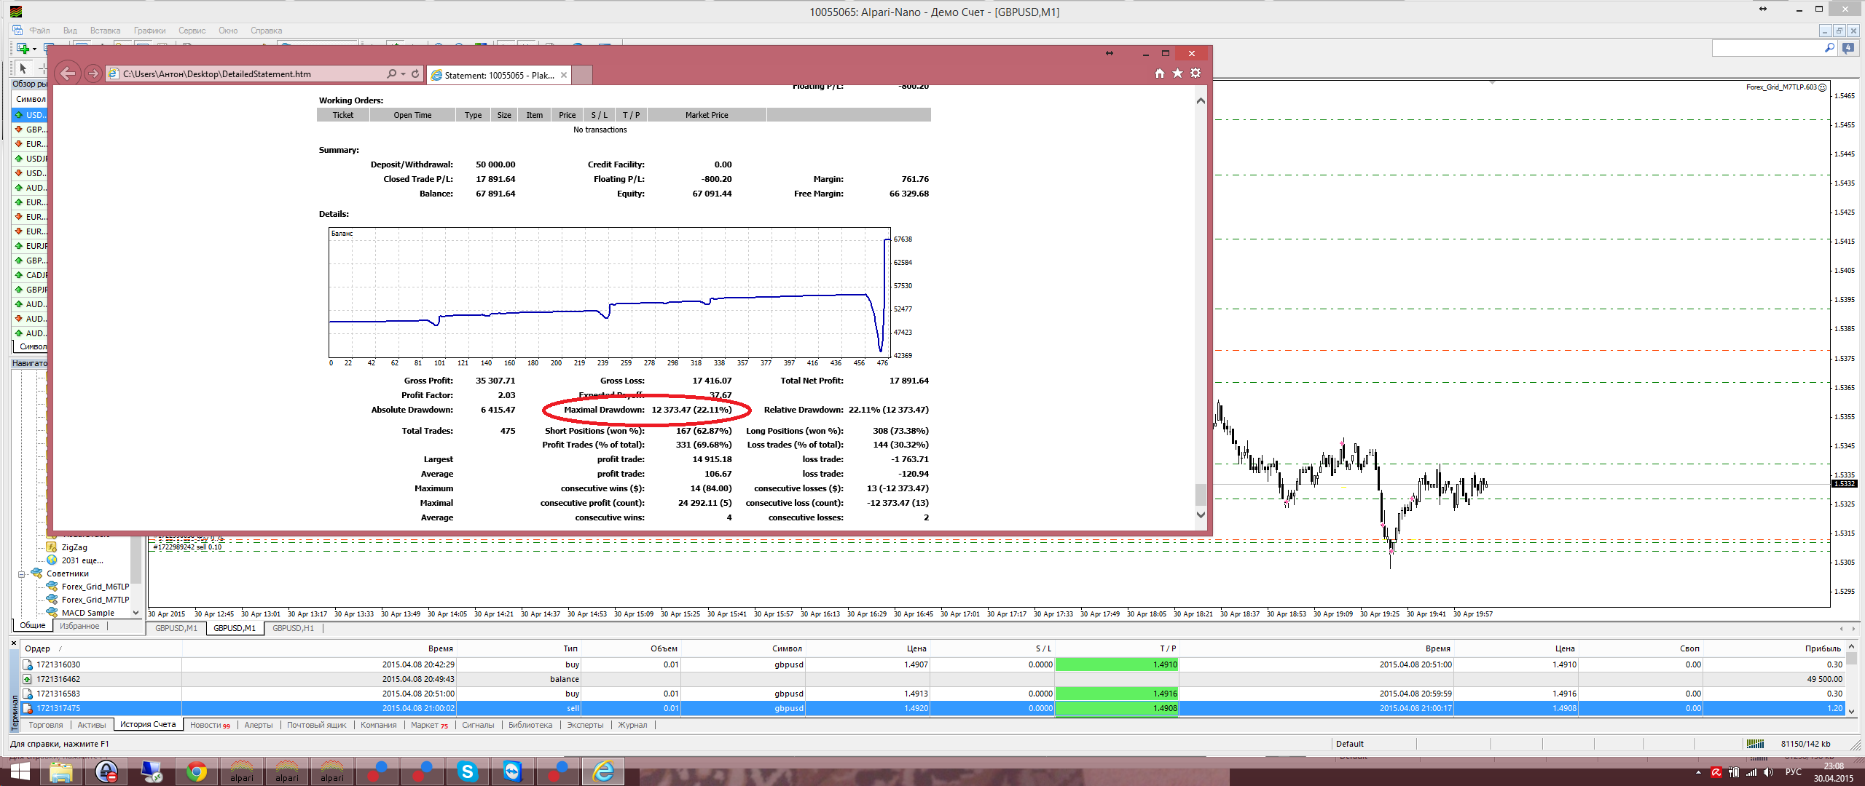Close the Statement 10055065 browser tab
Viewport: 1865px width, 786px height.
564,75
